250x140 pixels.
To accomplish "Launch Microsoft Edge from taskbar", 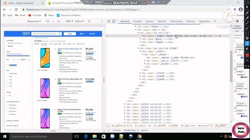I will coord(86,136).
